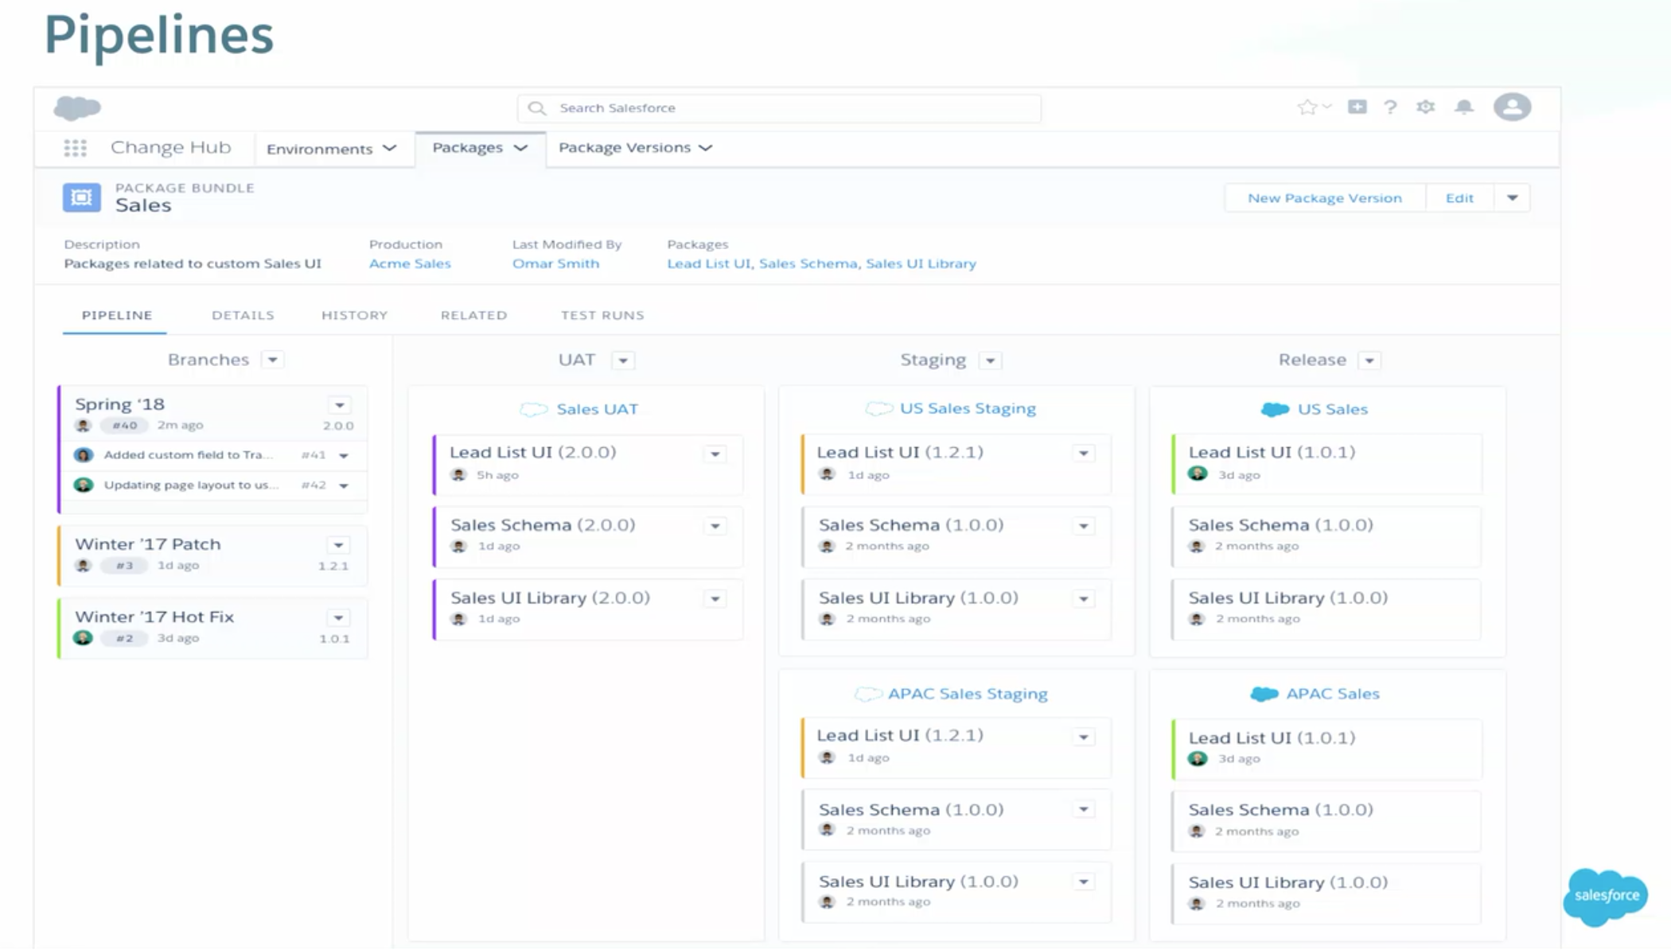
Task: Open the help question mark icon
Action: pos(1390,107)
